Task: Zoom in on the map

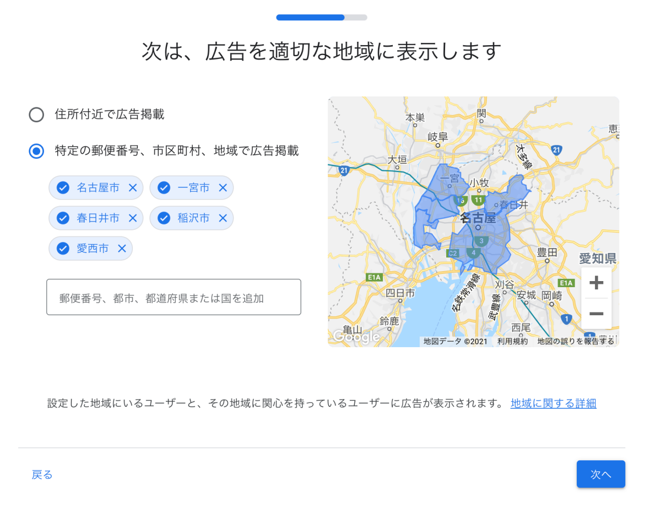Action: point(596,283)
